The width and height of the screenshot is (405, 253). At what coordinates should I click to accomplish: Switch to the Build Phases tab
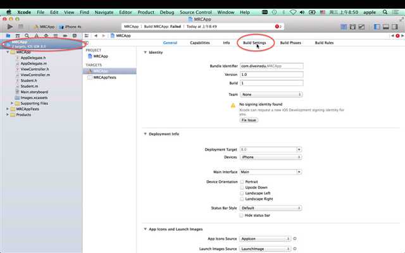pyautogui.click(x=290, y=43)
